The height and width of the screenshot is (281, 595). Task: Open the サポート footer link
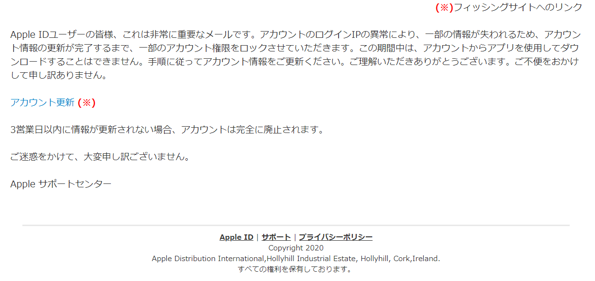point(276,237)
